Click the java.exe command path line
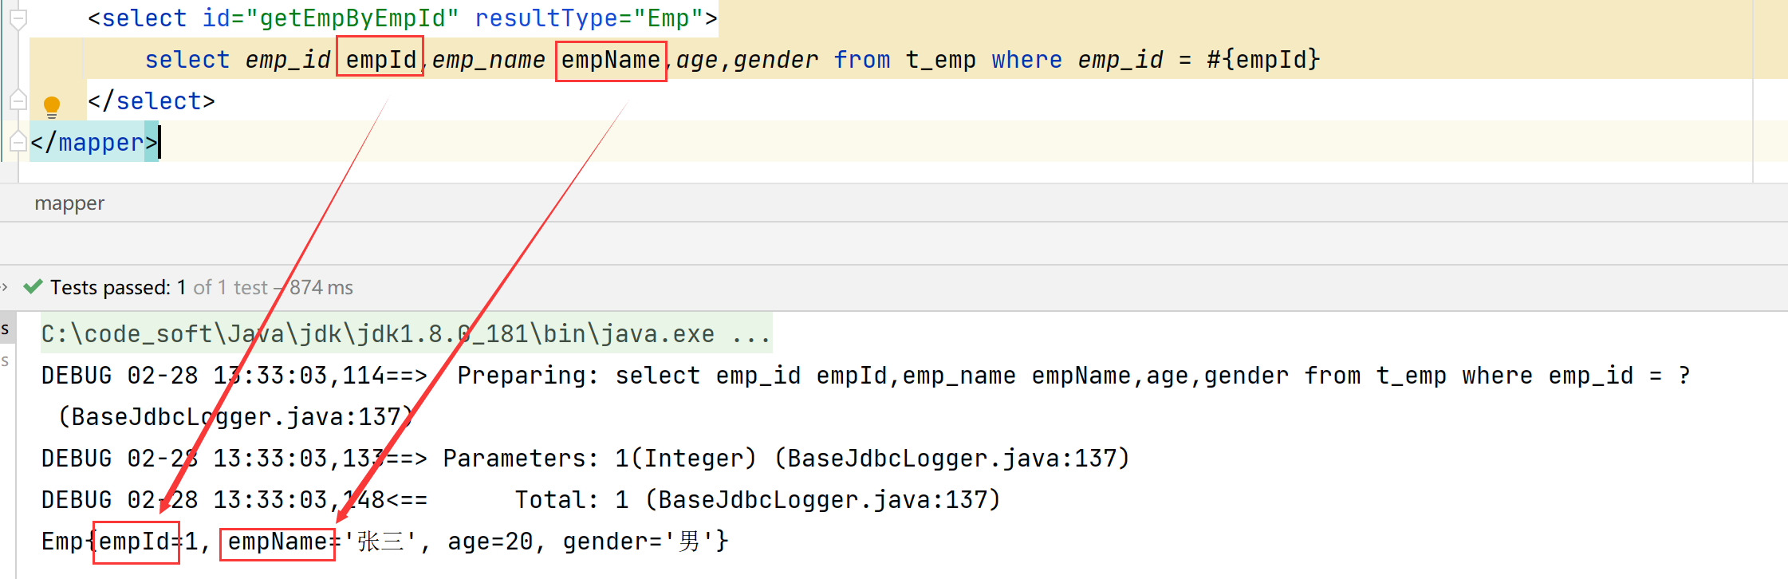This screenshot has height=579, width=1788. (x=406, y=334)
